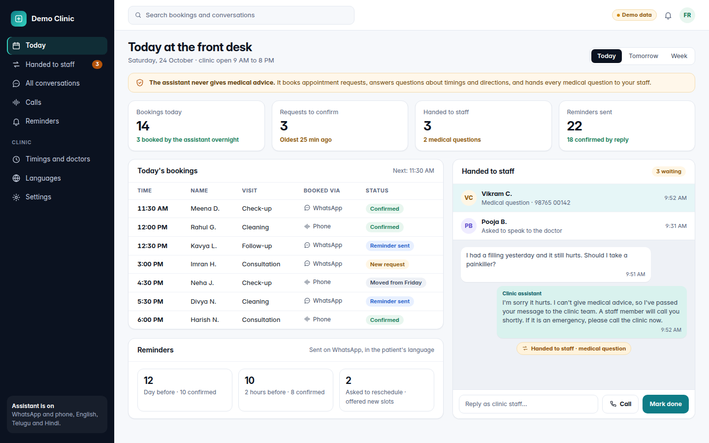Switch to the Tomorrow view
Image resolution: width=709 pixels, height=443 pixels.
click(x=643, y=56)
